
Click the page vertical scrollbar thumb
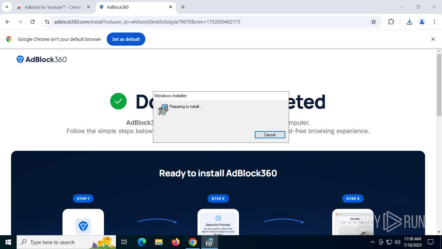pyautogui.click(x=439, y=85)
